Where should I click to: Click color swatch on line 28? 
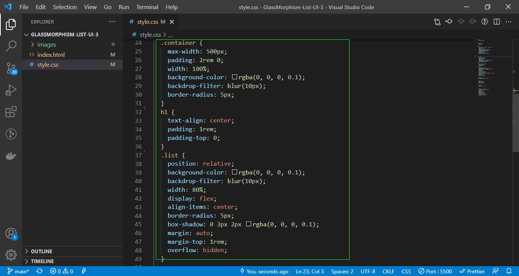pos(234,77)
